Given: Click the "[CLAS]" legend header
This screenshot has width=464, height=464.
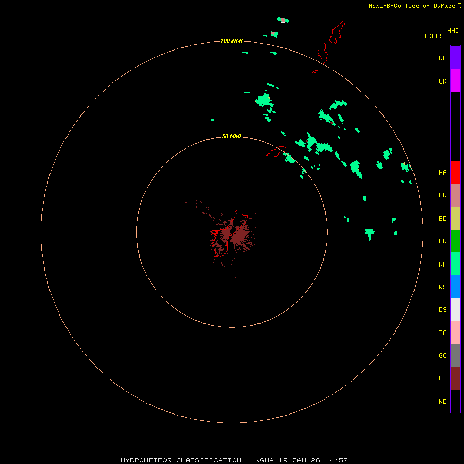Looking at the screenshot, I should click(x=436, y=36).
